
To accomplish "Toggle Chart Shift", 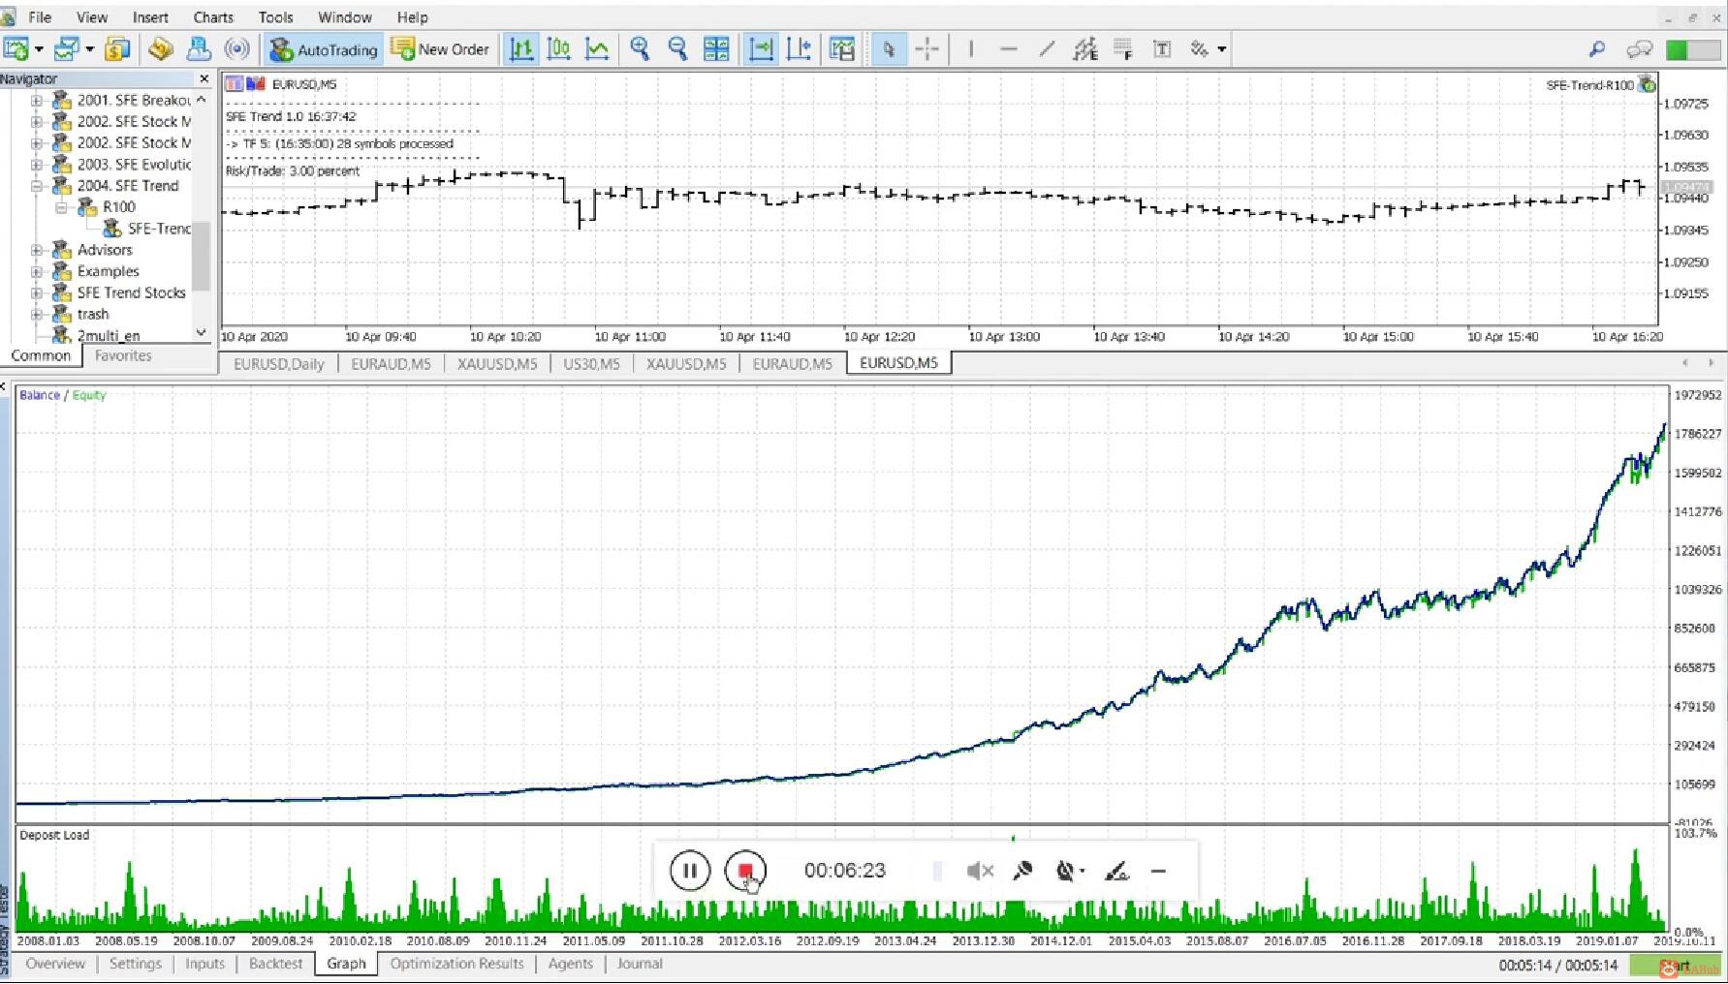I will coord(800,48).
